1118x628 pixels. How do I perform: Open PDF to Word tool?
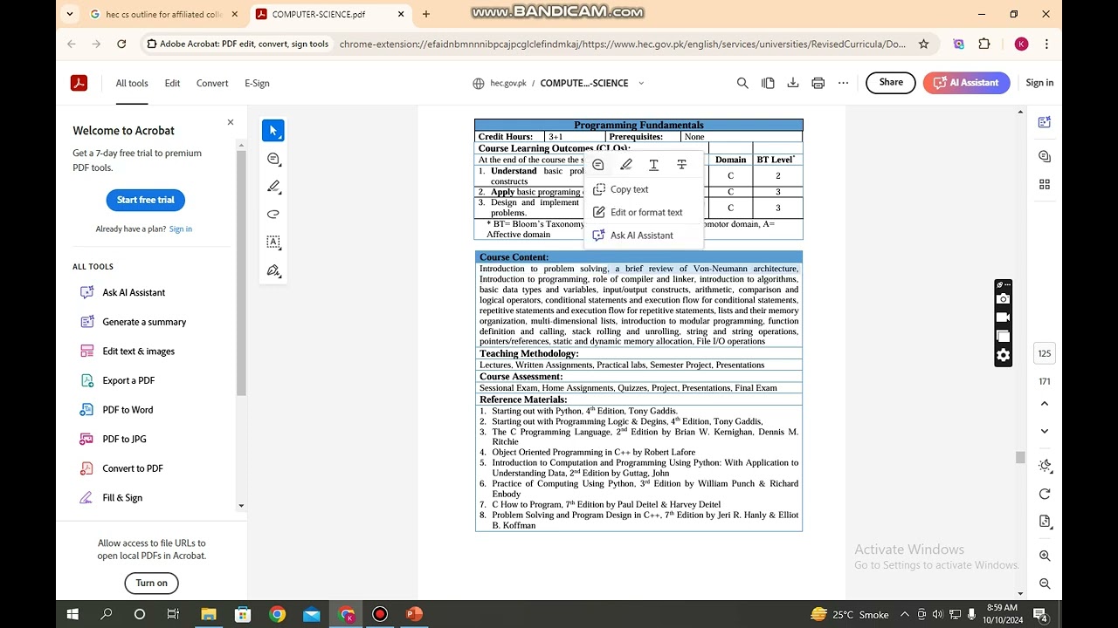click(x=128, y=410)
